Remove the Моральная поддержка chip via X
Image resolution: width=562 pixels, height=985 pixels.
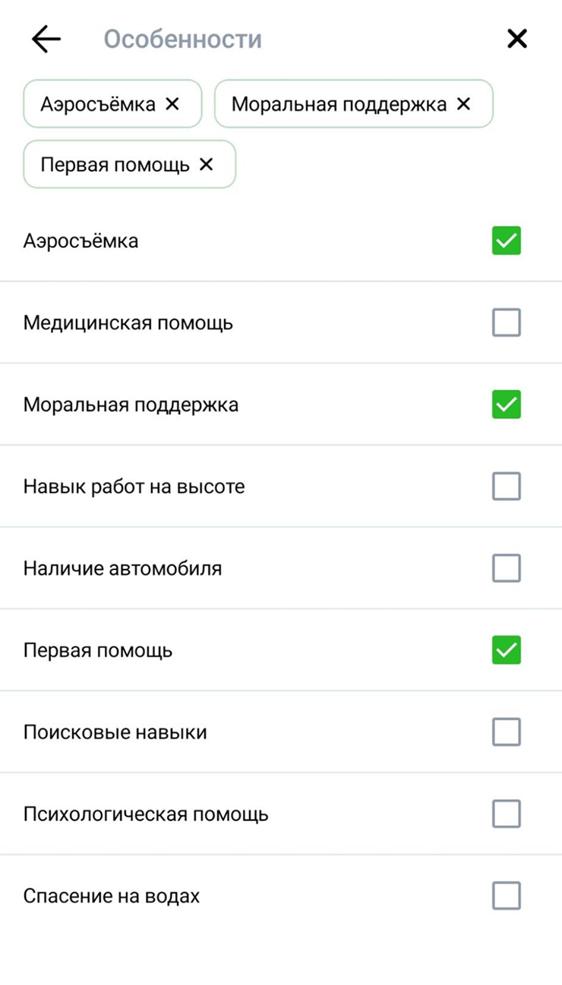coord(463,103)
